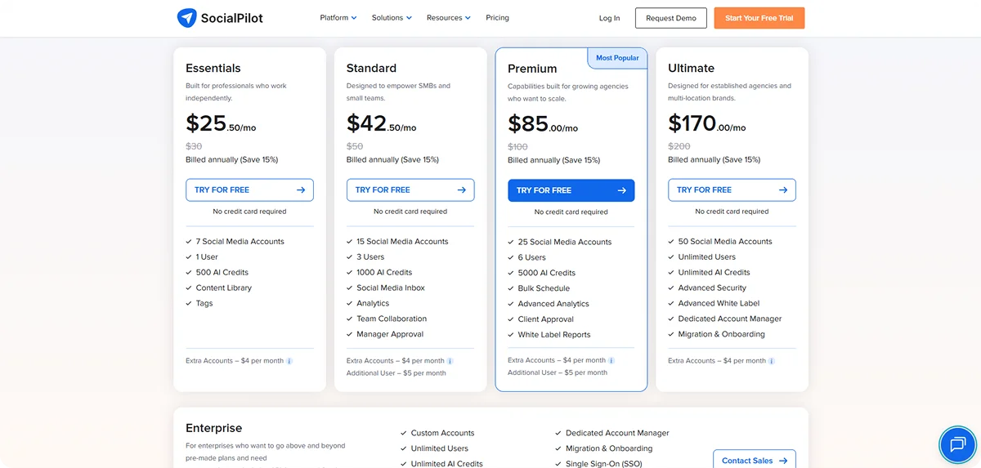
Task: Click the Premium plan title
Action: [532, 69]
